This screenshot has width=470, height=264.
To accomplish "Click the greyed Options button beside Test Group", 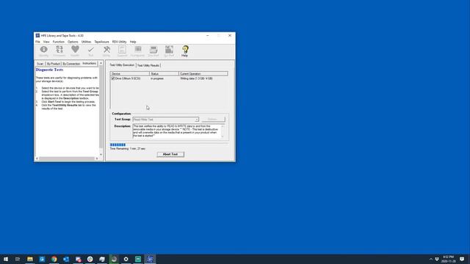I will [x=213, y=119].
